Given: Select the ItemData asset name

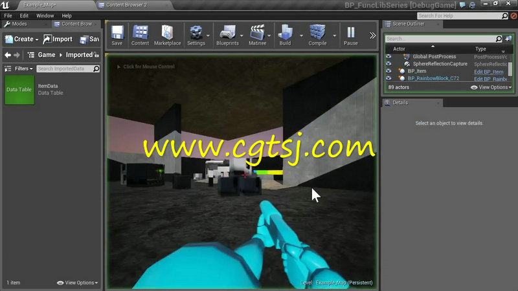Looking at the screenshot, I should point(48,86).
